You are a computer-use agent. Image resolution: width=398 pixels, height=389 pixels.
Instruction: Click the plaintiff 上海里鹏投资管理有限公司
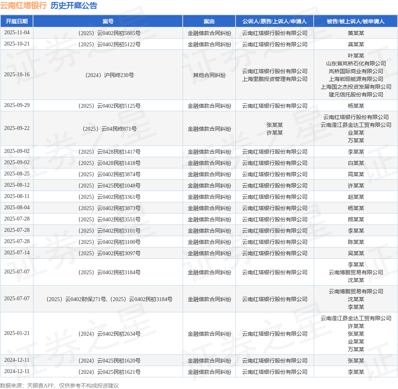pyautogui.click(x=275, y=79)
